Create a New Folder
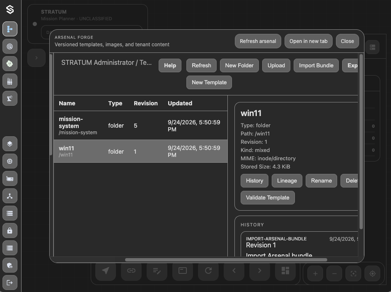The height and width of the screenshot is (292, 391). [x=239, y=65]
